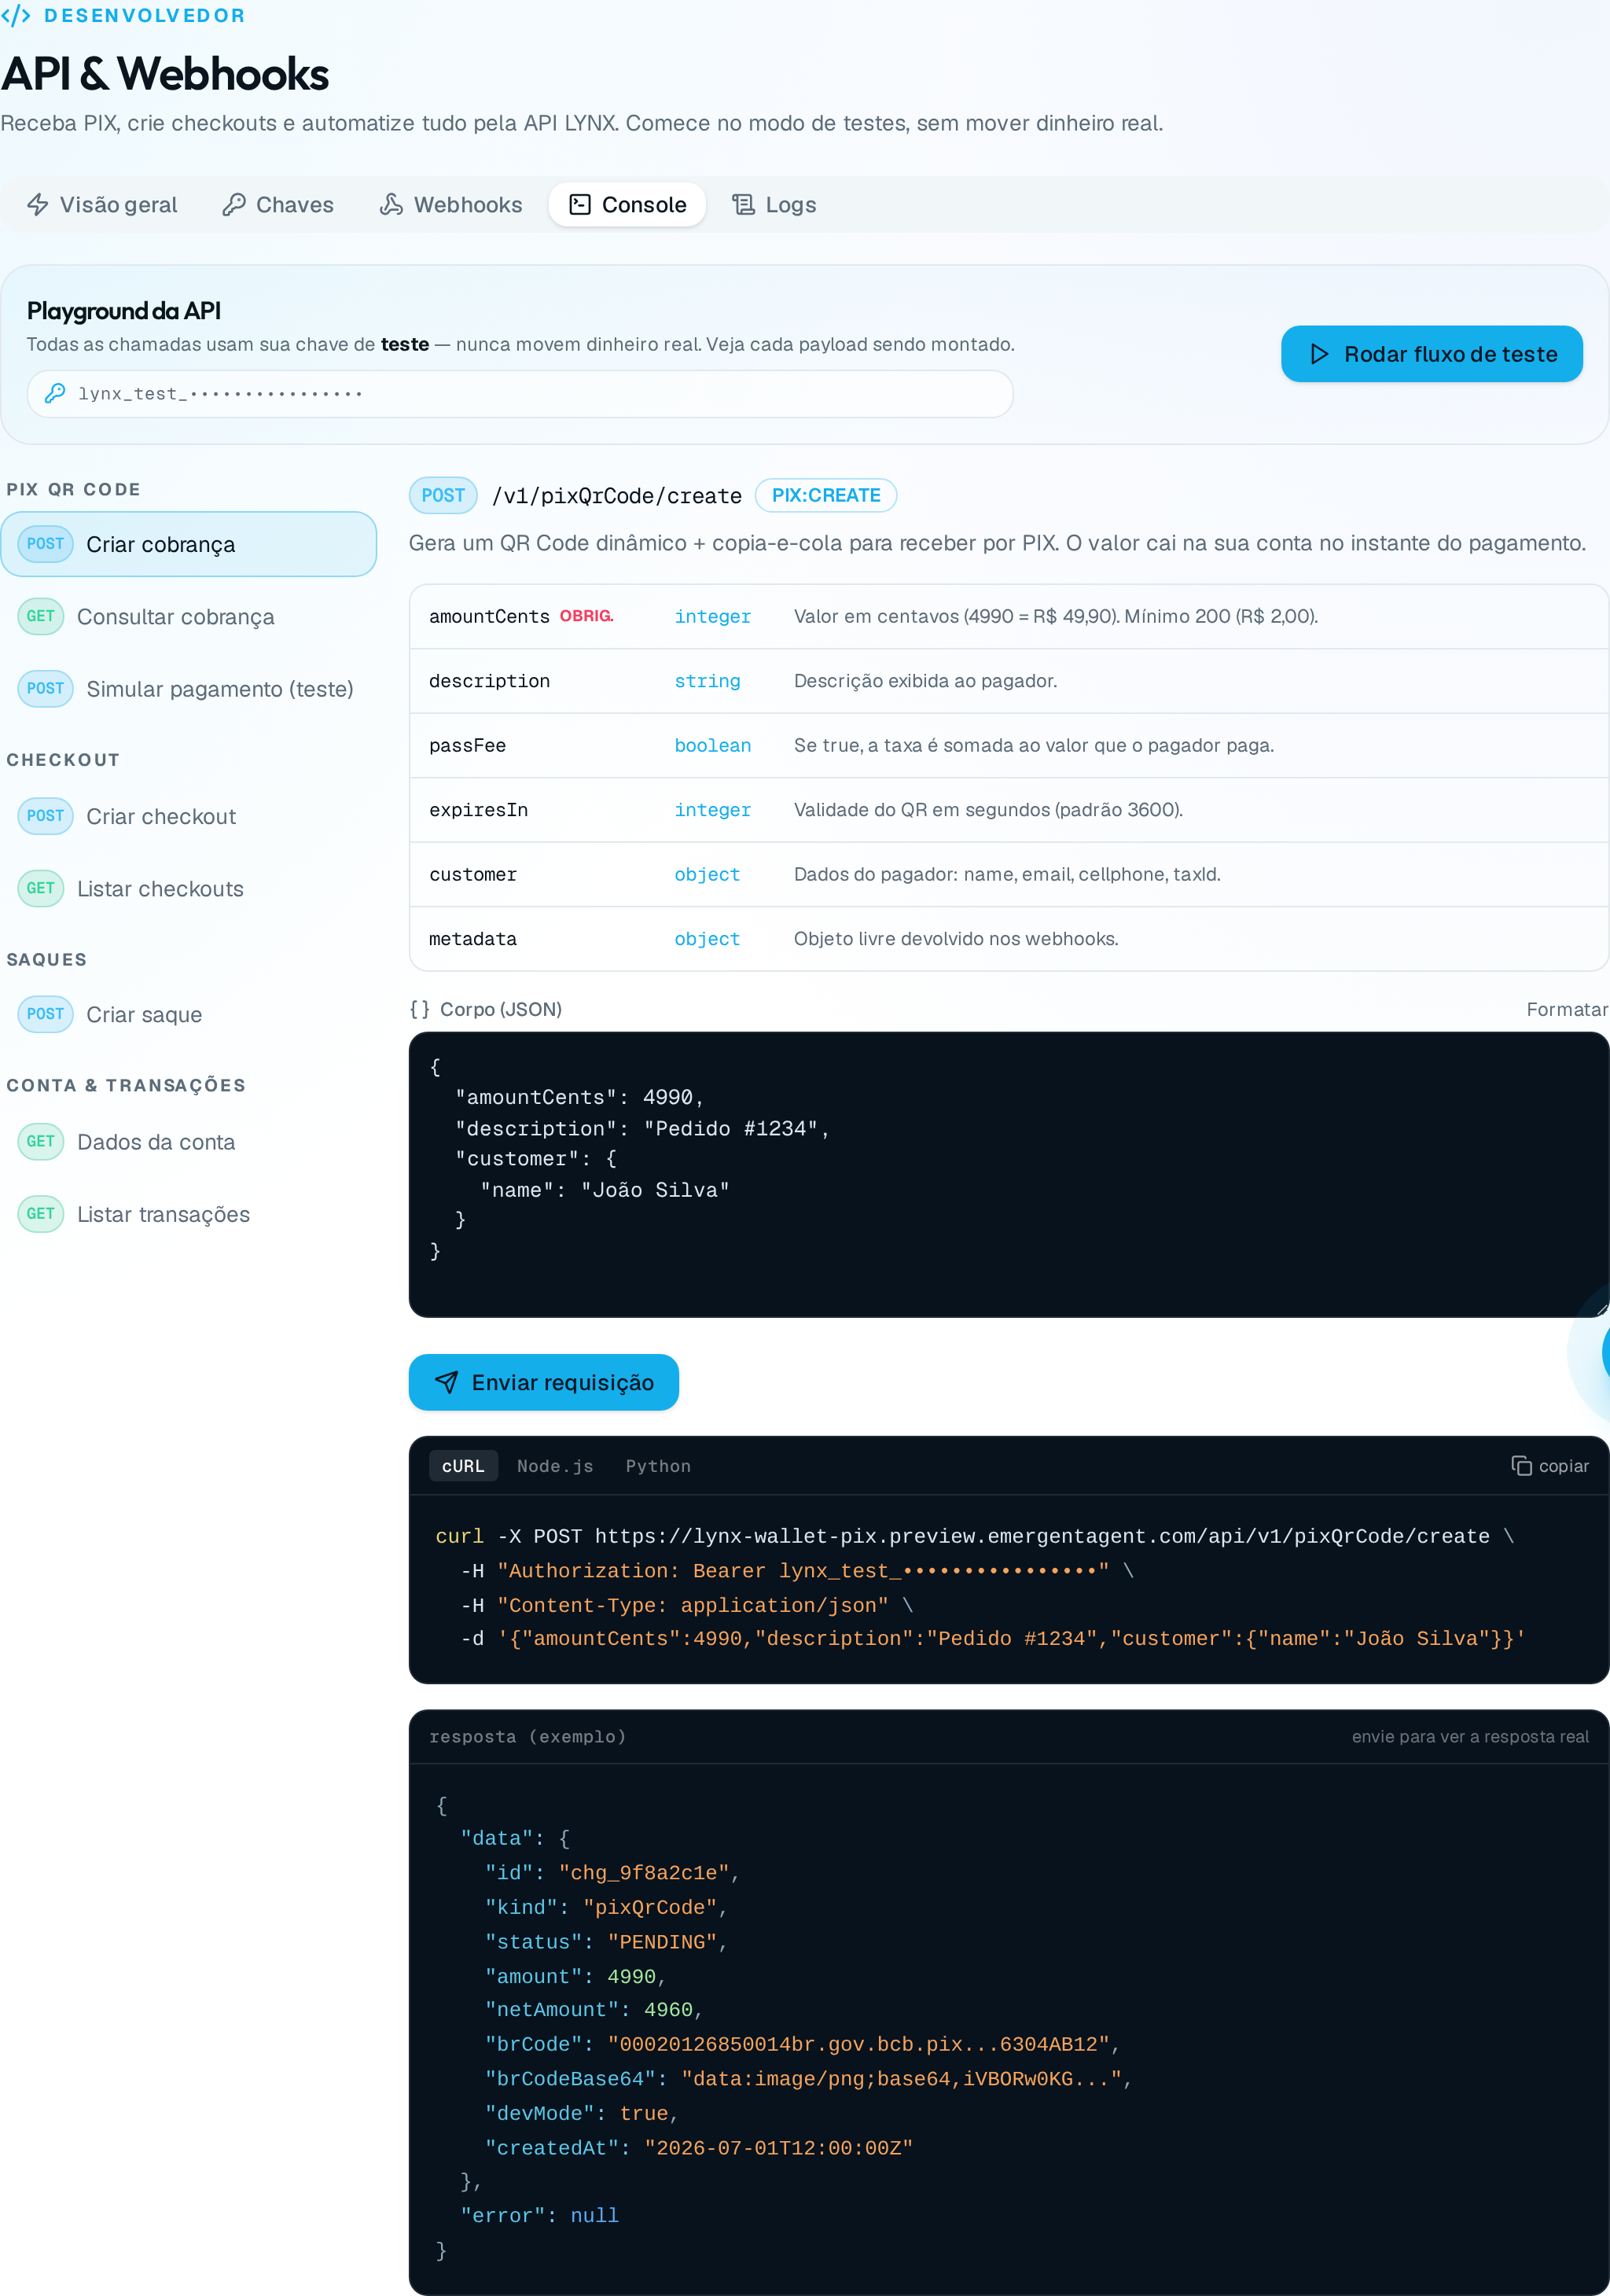Open the Webhooks tab
Image resolution: width=1610 pixels, height=2296 pixels.
pyautogui.click(x=450, y=205)
